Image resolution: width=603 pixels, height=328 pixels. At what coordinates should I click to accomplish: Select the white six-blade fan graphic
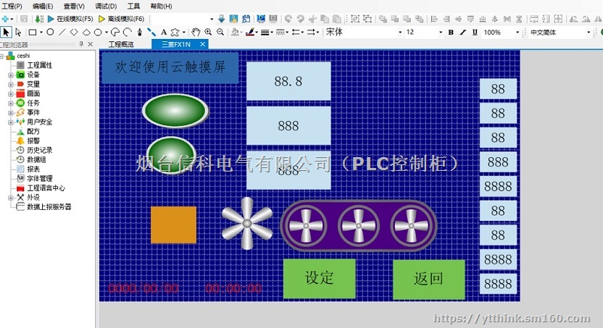247,223
